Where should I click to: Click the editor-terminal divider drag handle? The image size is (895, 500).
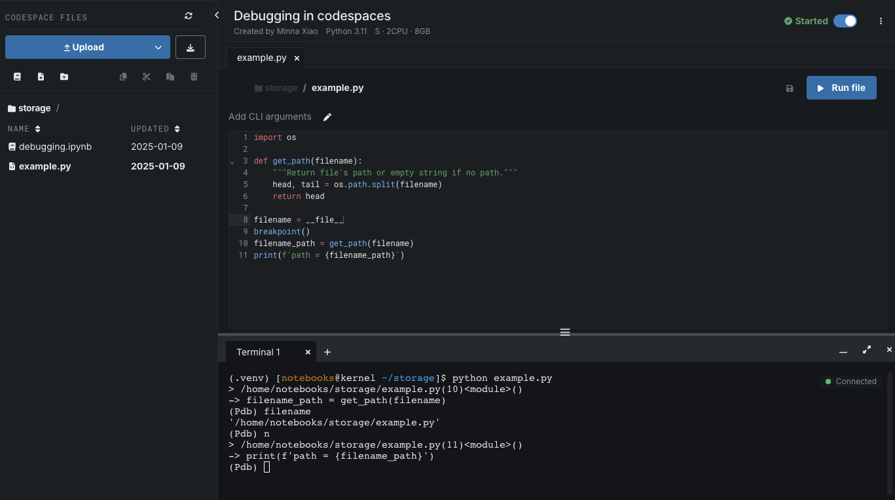click(x=565, y=332)
